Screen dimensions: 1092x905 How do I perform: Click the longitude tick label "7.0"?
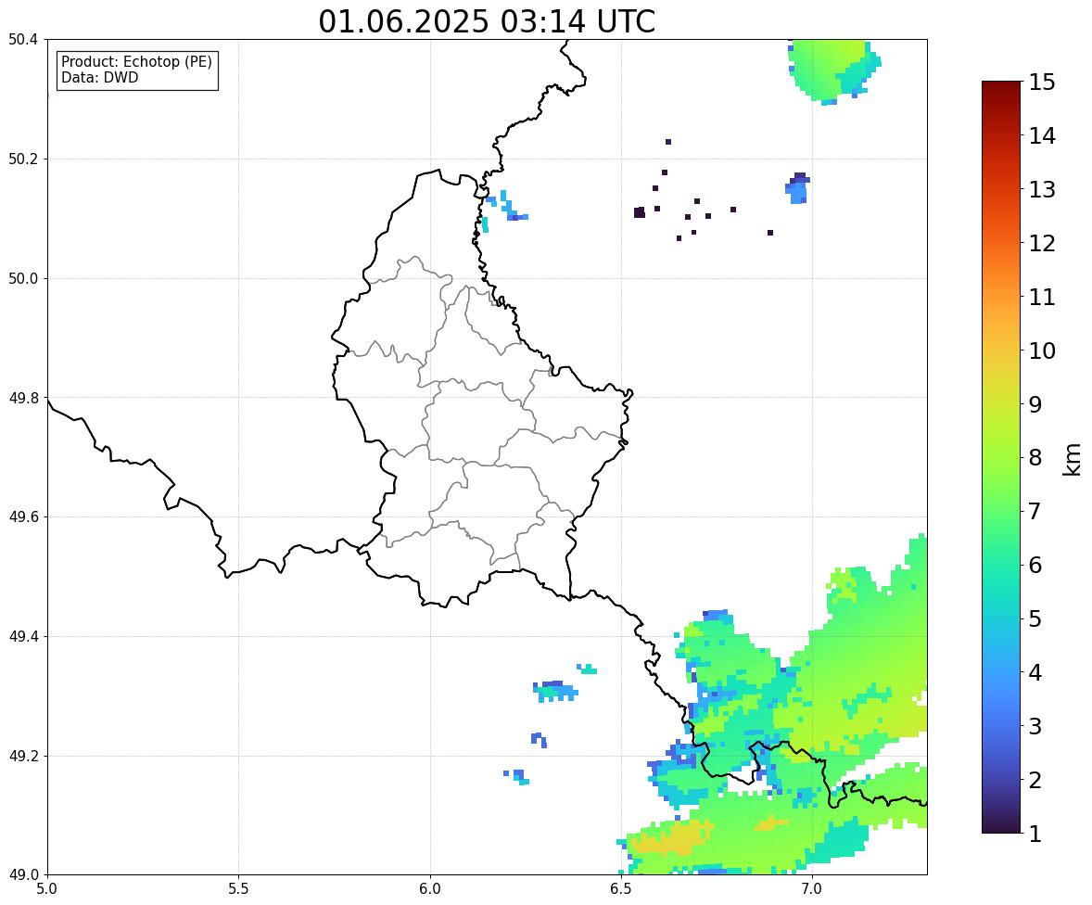click(x=812, y=889)
